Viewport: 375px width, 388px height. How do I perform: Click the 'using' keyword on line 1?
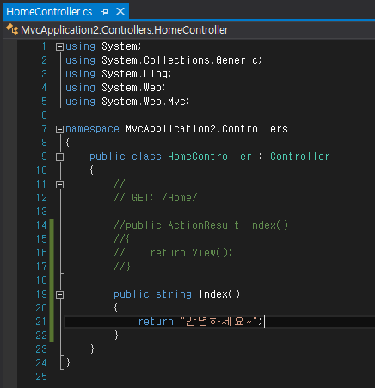80,46
